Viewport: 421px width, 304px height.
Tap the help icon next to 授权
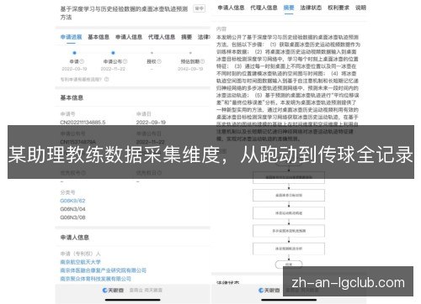tap(159, 61)
